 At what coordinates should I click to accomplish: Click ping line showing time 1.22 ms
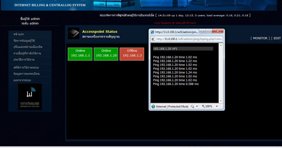click(175, 61)
